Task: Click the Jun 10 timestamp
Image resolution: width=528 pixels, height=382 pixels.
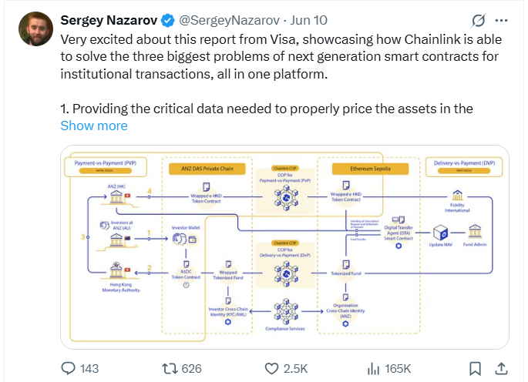Action: pos(309,21)
